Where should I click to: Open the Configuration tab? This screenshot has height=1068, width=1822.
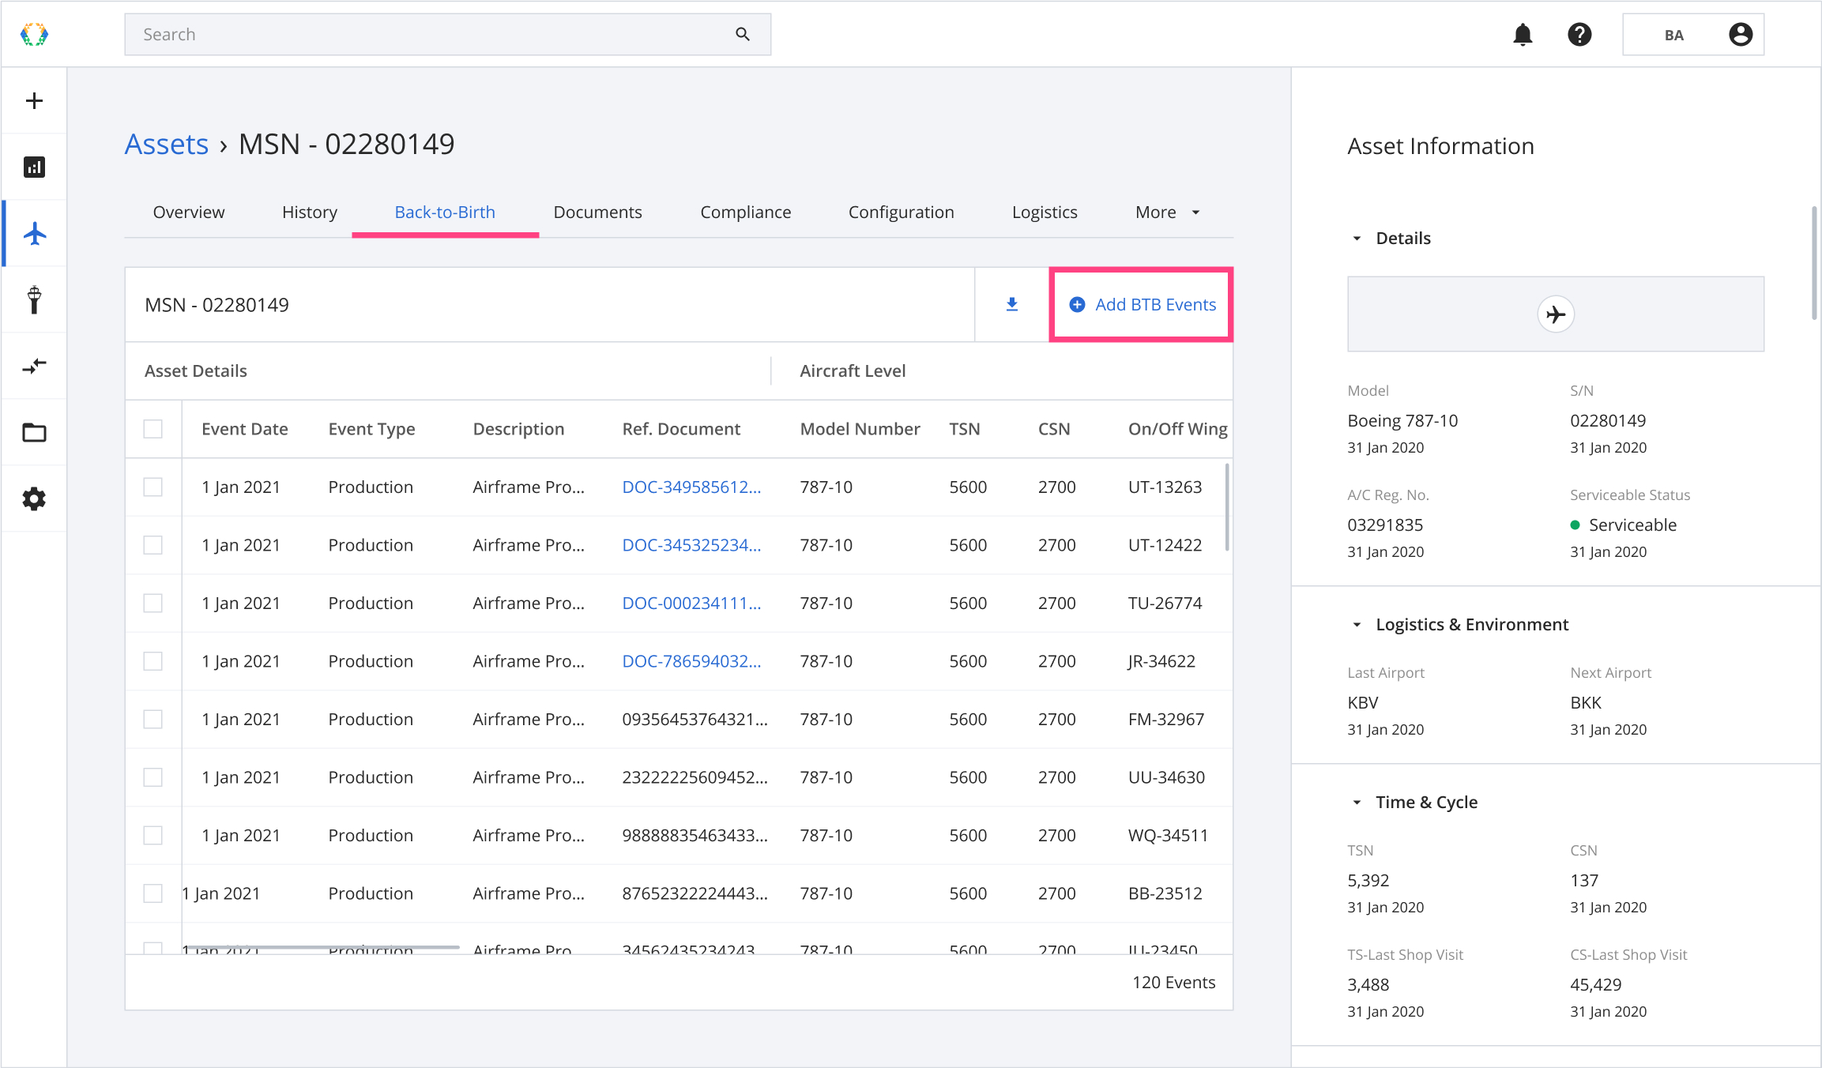(x=902, y=212)
